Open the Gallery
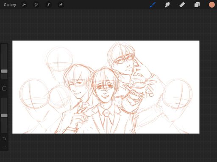This screenshot has width=217, height=162. [x=10, y=5]
